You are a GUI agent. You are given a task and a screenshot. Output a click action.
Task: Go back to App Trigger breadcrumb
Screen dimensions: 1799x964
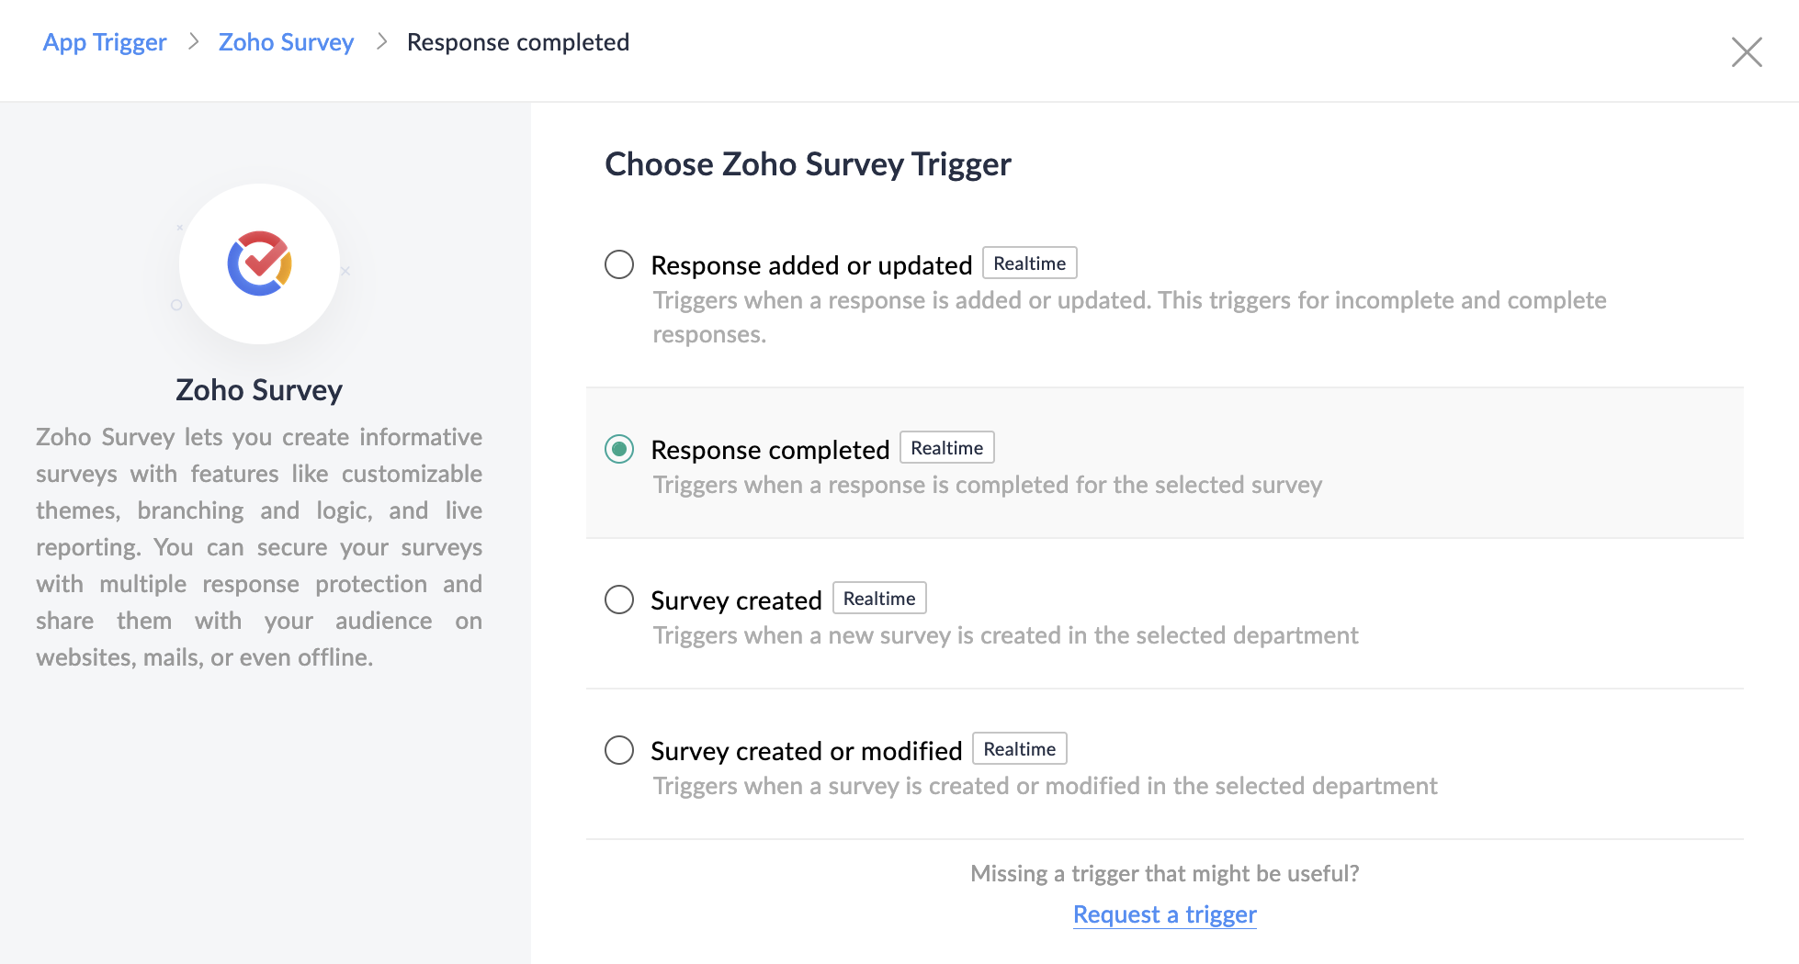tap(105, 42)
